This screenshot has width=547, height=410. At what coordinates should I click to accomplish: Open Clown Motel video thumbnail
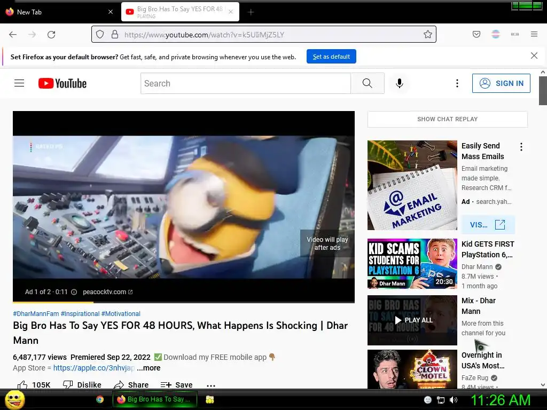pyautogui.click(x=412, y=369)
